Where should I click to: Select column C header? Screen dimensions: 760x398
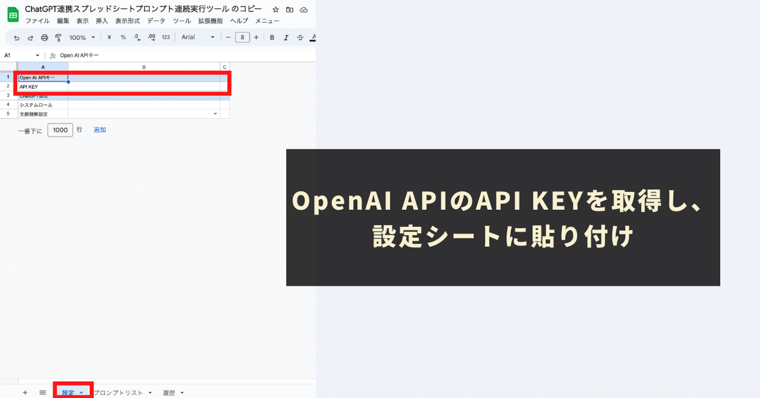coord(225,67)
